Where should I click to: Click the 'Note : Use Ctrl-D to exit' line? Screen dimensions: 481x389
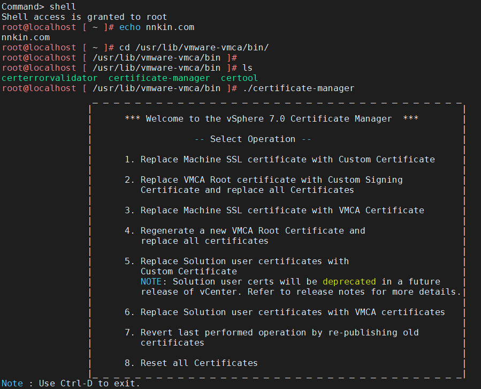click(x=71, y=383)
